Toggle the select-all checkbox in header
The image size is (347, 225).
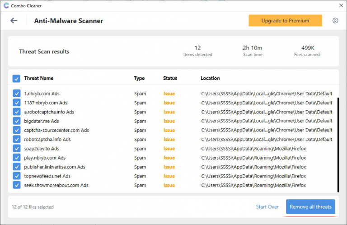[16, 79]
